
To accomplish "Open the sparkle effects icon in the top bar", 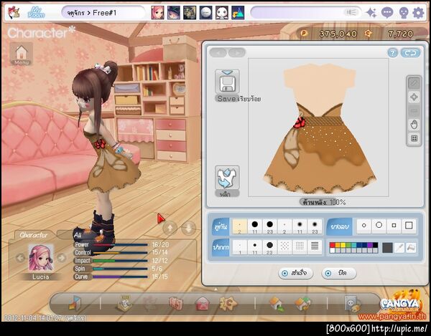I will point(371,13).
